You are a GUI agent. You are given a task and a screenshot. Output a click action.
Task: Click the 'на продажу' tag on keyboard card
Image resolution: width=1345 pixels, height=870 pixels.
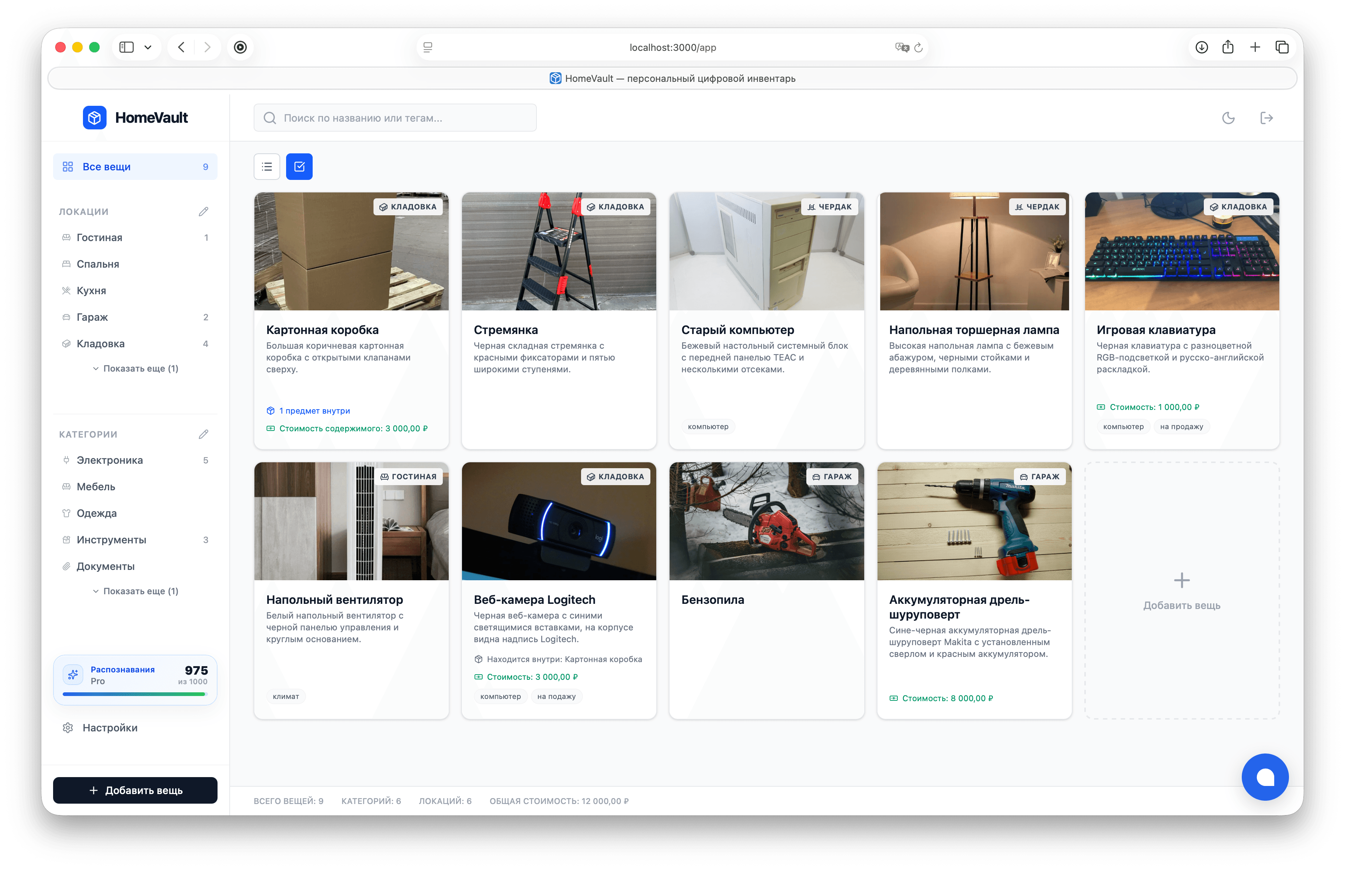pyautogui.click(x=1181, y=427)
